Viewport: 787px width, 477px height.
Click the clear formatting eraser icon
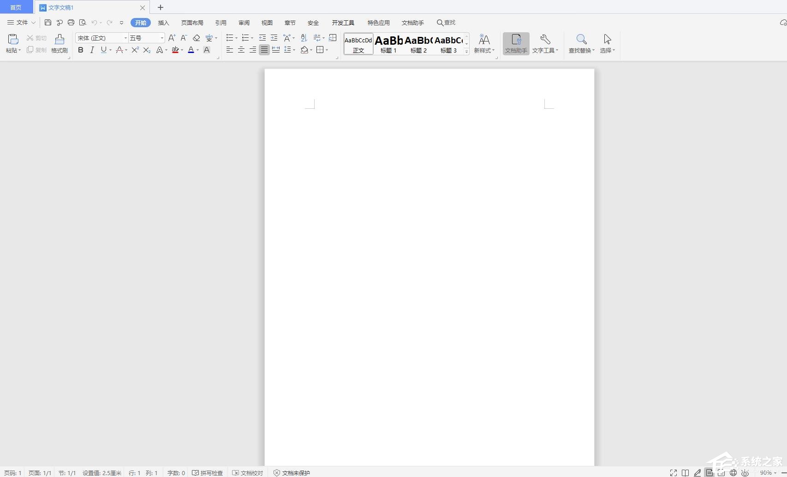click(x=196, y=38)
